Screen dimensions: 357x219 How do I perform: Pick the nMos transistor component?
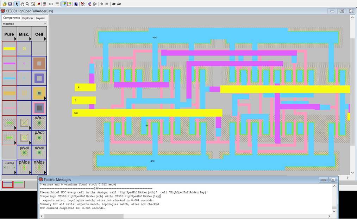[39, 167]
